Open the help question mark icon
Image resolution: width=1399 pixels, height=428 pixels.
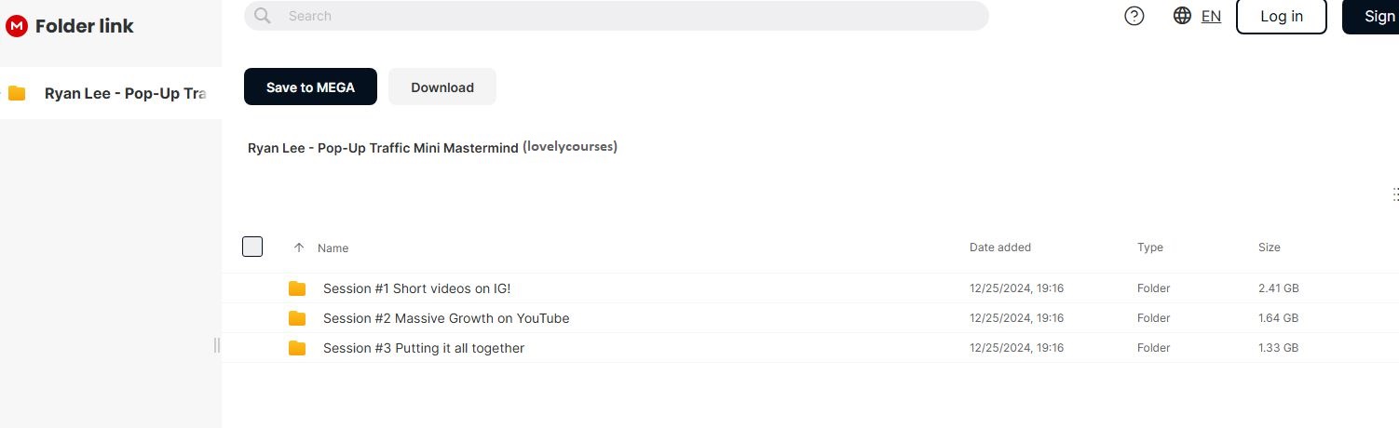[1134, 16]
